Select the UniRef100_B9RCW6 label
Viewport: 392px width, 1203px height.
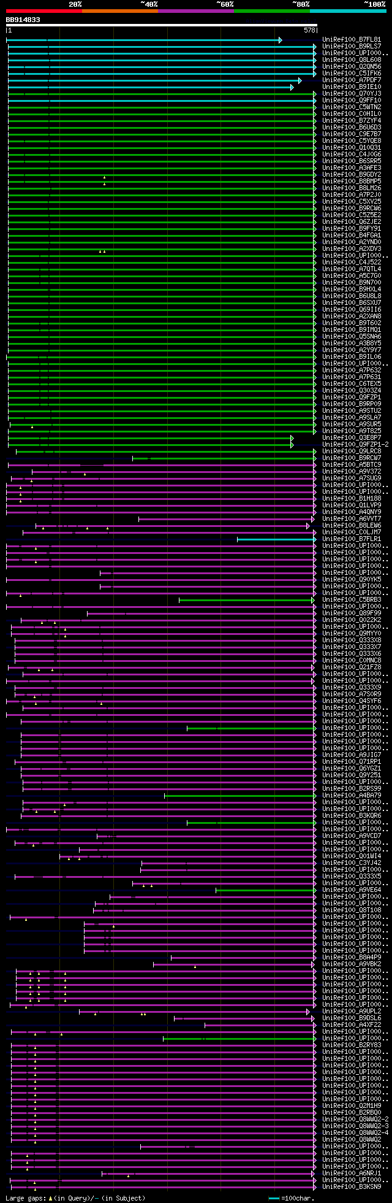tap(352, 209)
